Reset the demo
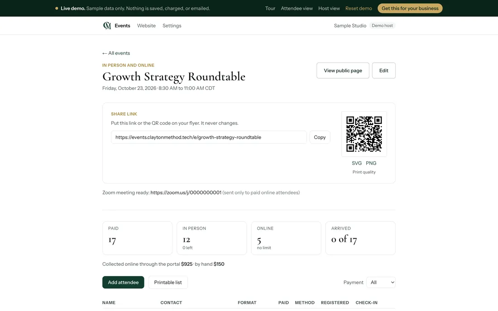Screen dimensions: 498x311 coord(359,8)
